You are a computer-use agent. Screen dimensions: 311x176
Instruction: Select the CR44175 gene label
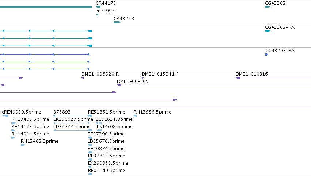(x=106, y=3)
